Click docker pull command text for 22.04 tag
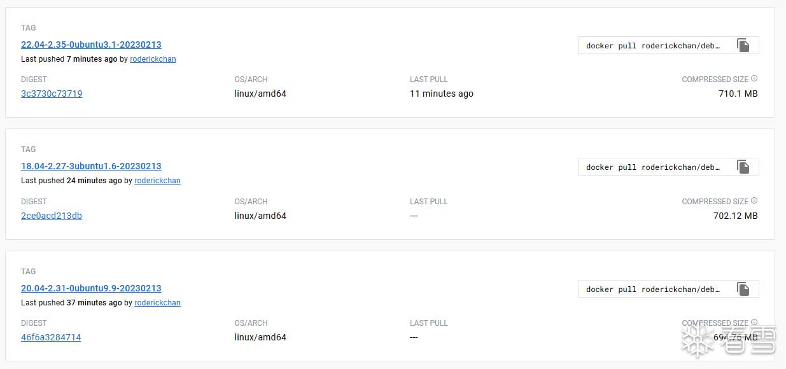The image size is (786, 369). tap(652, 46)
